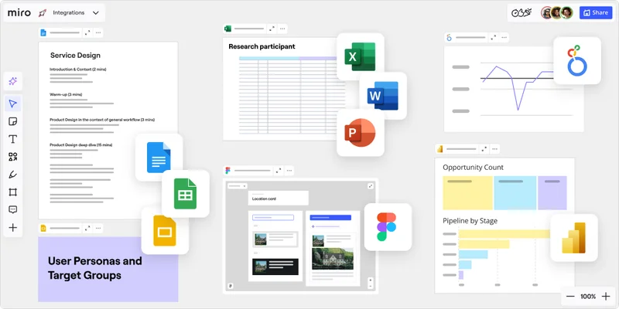
Task: Click the Figma embed zoom in plus
Action: click(371, 280)
